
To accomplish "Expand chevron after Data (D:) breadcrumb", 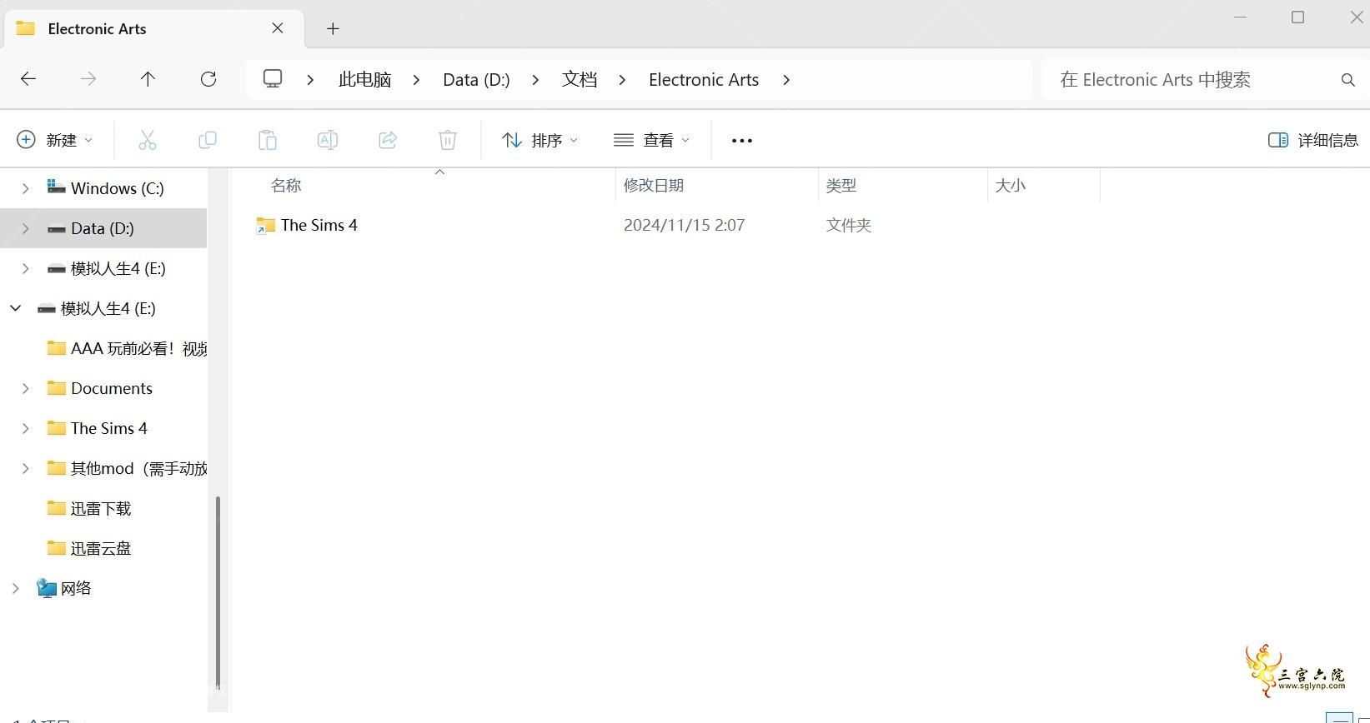I will pos(535,80).
